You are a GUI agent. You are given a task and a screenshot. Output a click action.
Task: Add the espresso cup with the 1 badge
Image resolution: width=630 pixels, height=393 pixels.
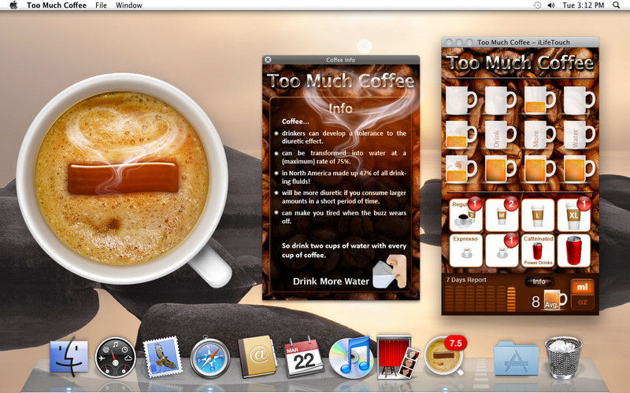click(x=502, y=251)
